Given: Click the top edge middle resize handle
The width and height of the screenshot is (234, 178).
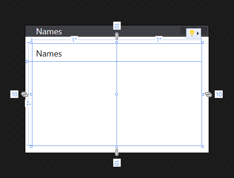Looking at the screenshot, I should (117, 42).
